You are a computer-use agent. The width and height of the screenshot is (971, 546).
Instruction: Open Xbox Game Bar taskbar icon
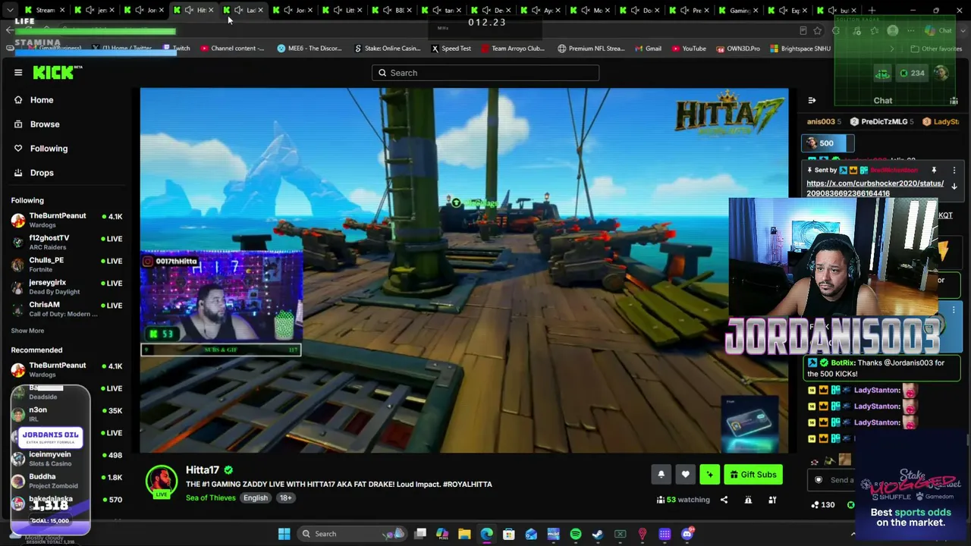click(x=620, y=534)
